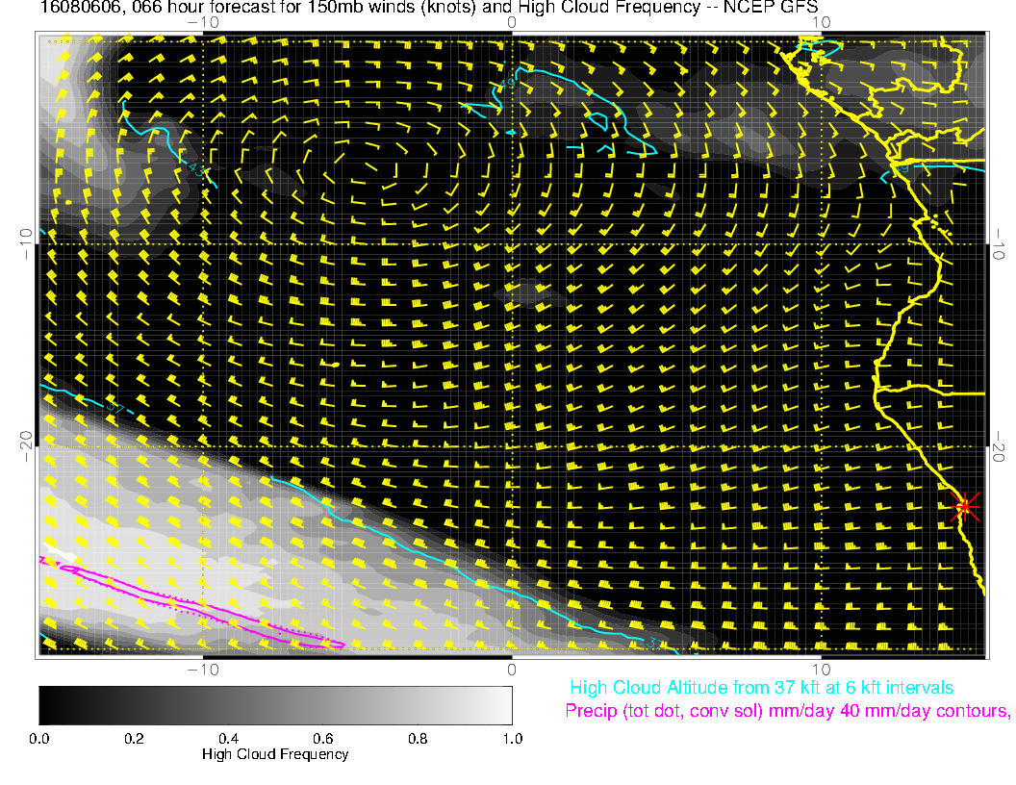
Task: Select the cyan "43" contour label in the upper left
Action: pyautogui.click(x=197, y=170)
